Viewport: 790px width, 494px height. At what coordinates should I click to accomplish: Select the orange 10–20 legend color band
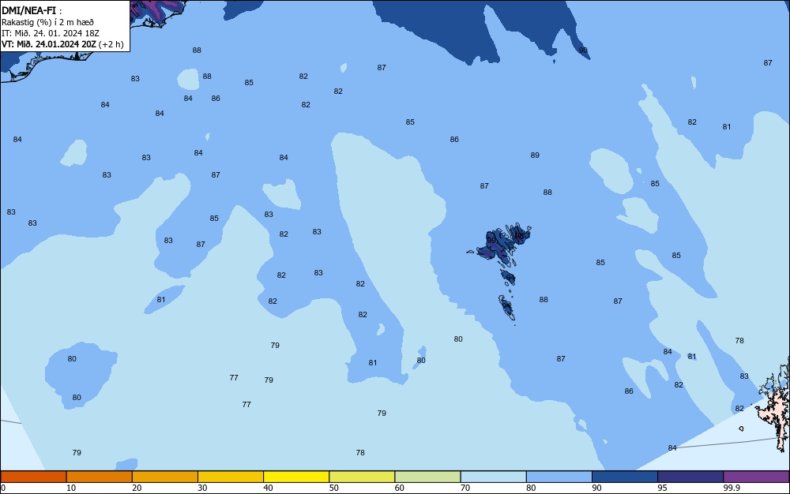click(x=100, y=477)
